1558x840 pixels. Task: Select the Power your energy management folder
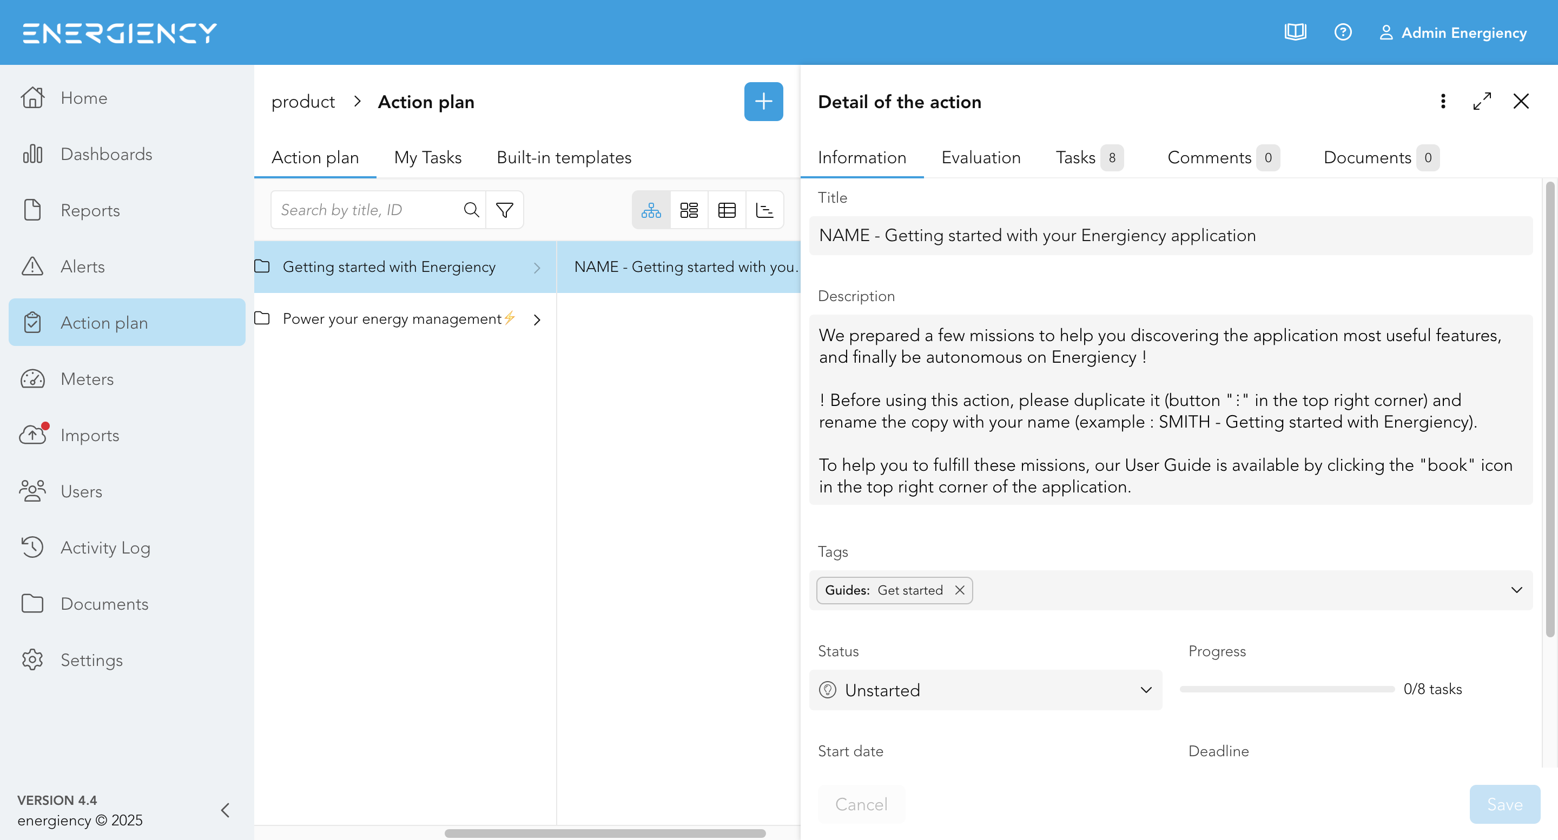405,318
